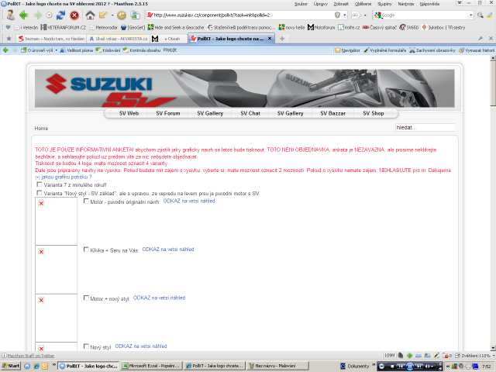
Task: Click the browser Back arrow button
Action: 24,15
